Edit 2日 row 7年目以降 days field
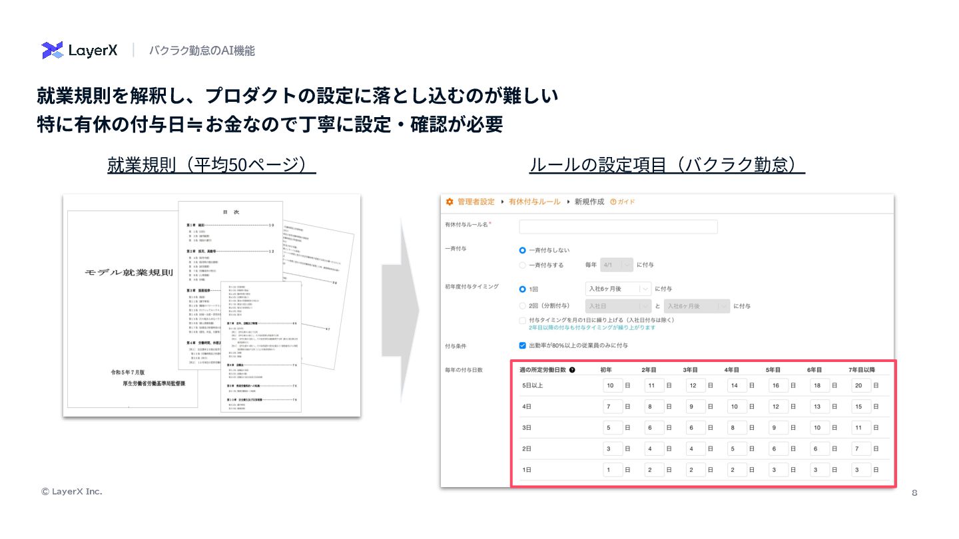This screenshot has height=539, width=959. click(861, 449)
